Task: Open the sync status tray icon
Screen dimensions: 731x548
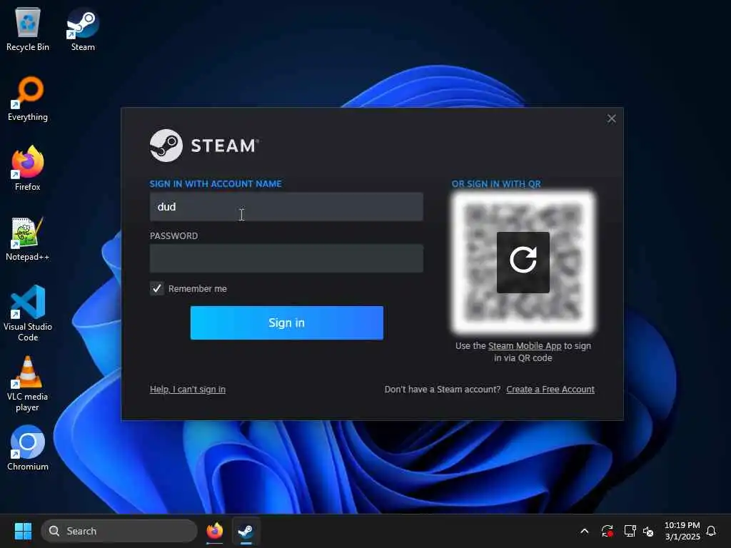Action: pos(607,531)
